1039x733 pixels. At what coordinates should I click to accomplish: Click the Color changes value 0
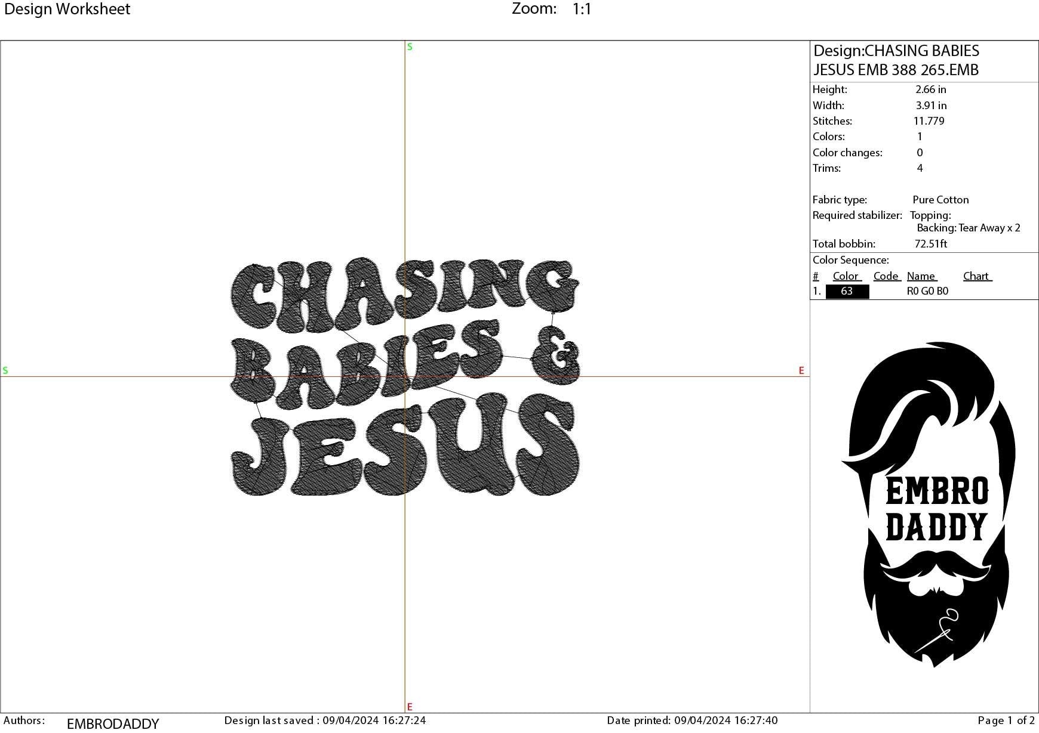(920, 153)
